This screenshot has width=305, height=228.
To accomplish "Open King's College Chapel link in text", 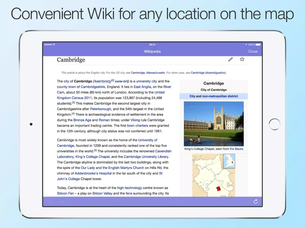I will point(93,157).
